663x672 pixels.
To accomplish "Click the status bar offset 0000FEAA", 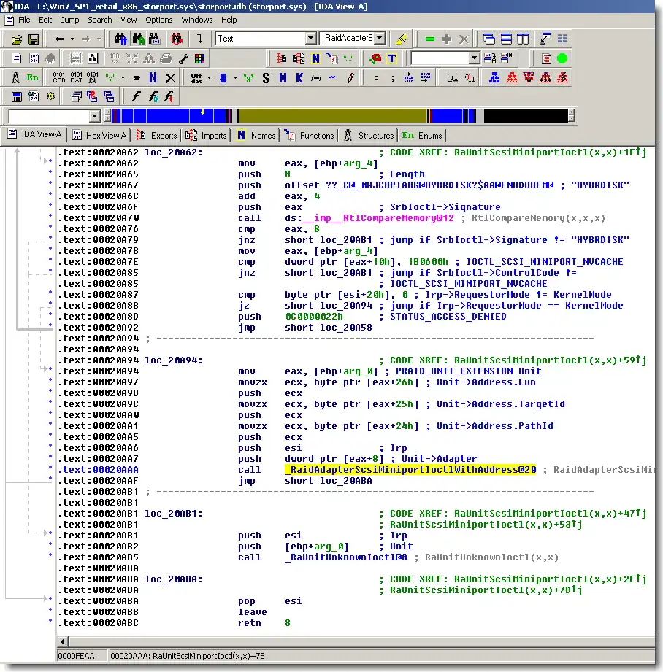I will click(x=76, y=656).
